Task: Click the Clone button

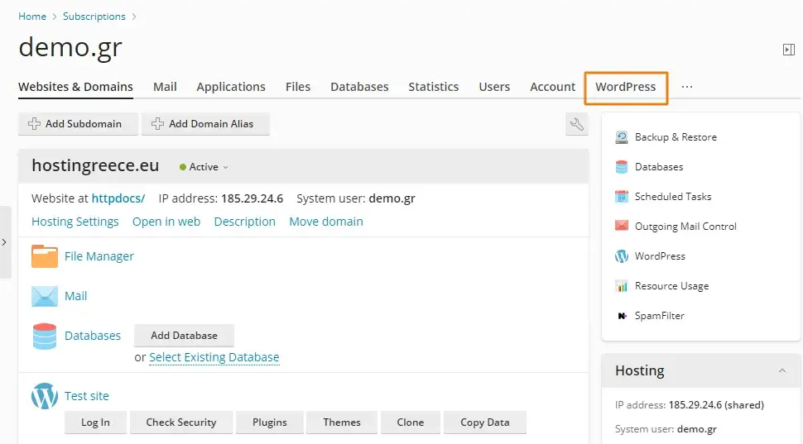Action: [x=411, y=423]
